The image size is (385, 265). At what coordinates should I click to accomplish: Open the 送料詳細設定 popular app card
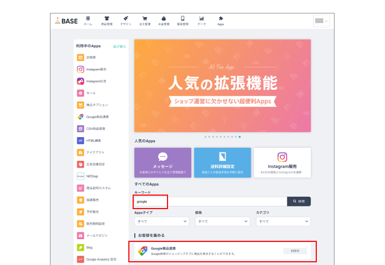pyautogui.click(x=222, y=163)
